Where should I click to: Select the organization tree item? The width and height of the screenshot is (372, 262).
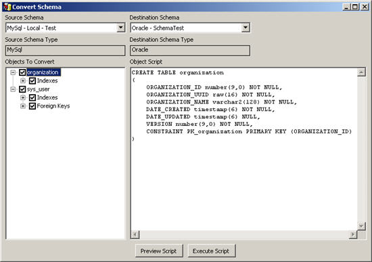tap(43, 72)
